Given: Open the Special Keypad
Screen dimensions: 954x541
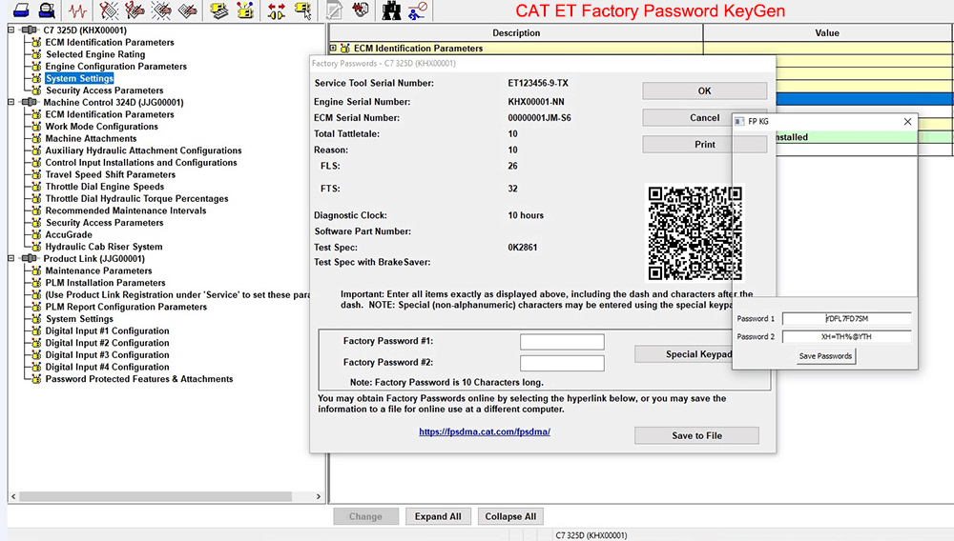Looking at the screenshot, I should tap(683, 354).
